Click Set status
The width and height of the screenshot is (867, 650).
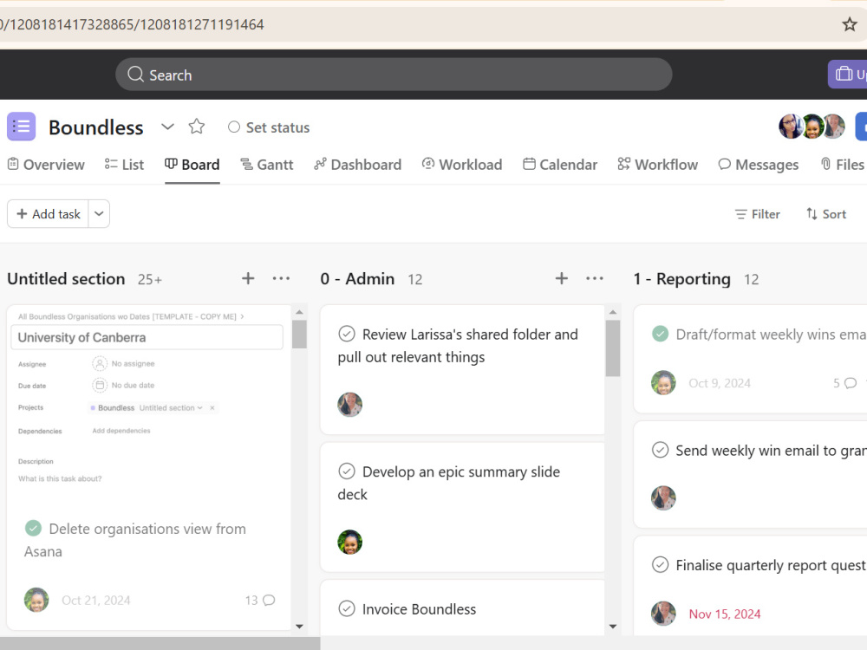pyautogui.click(x=269, y=127)
